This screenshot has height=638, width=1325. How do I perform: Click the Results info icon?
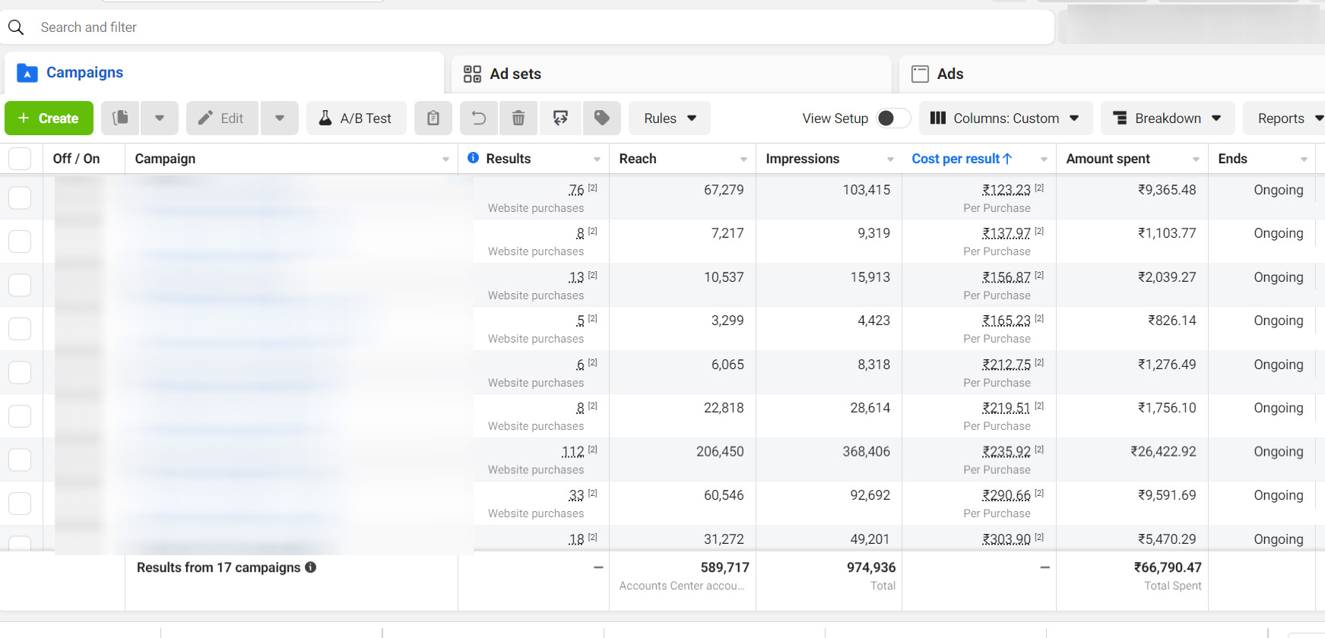click(x=473, y=158)
